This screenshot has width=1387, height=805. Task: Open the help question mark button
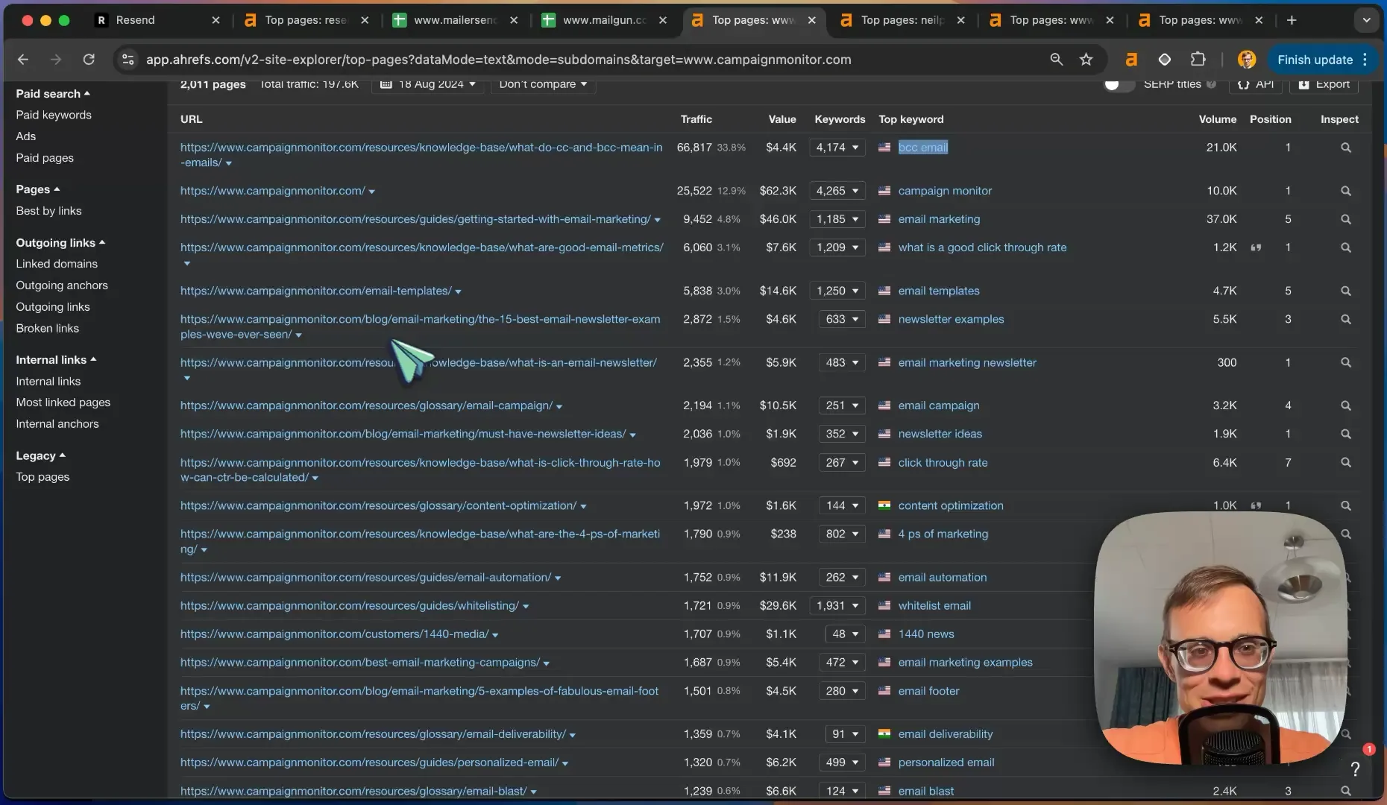pos(1355,768)
